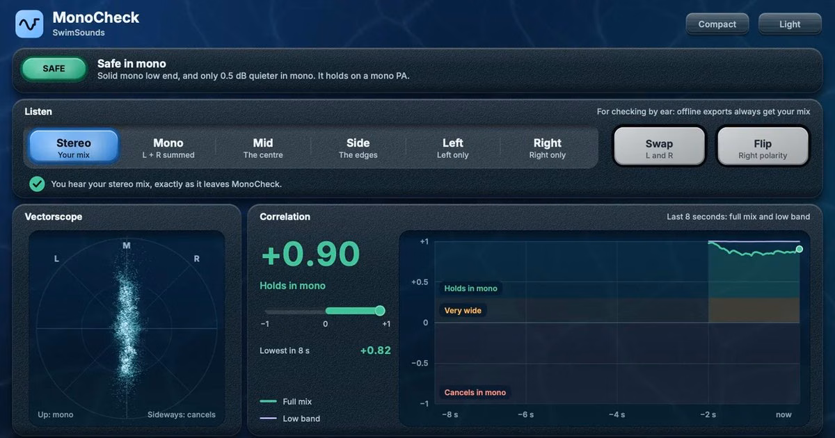This screenshot has width=835, height=438.
Task: Toggle Swap L and R
Action: (659, 147)
